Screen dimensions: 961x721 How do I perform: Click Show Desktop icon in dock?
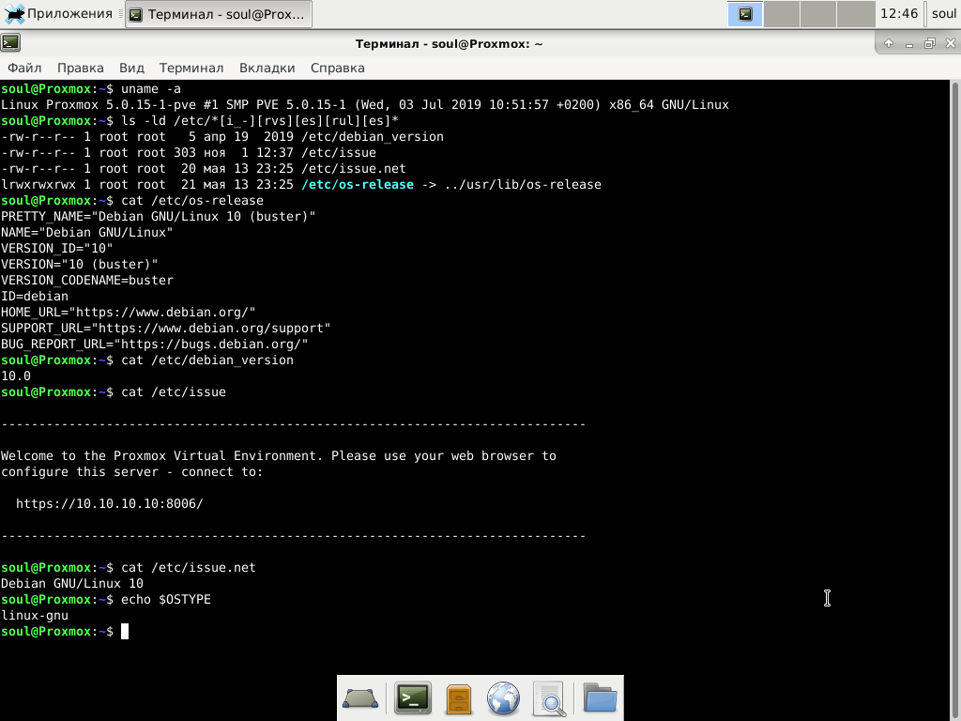360,698
